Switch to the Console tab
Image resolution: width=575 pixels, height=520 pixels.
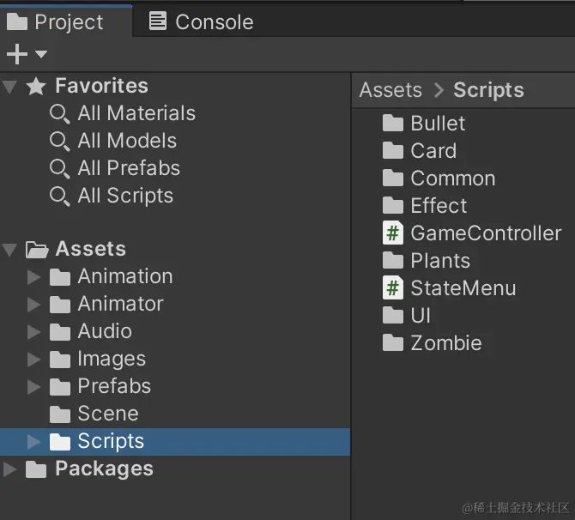201,21
